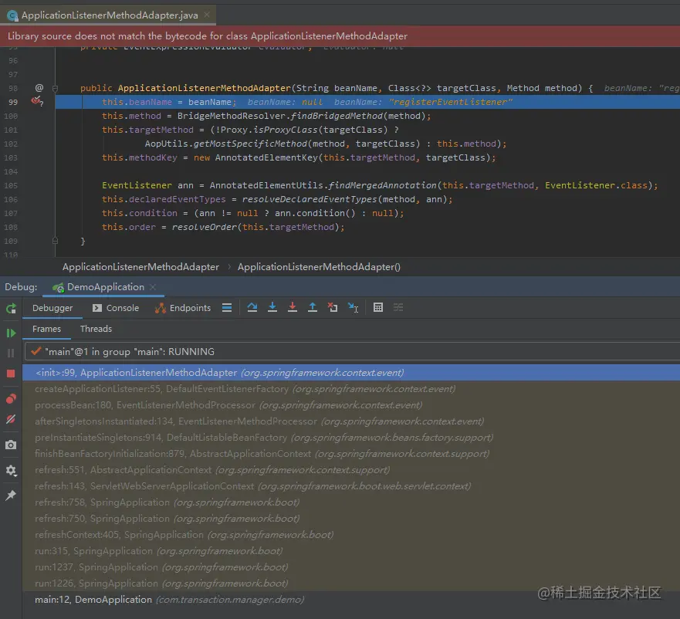Click the Resume Program green play icon
680x619 pixels.
point(11,333)
